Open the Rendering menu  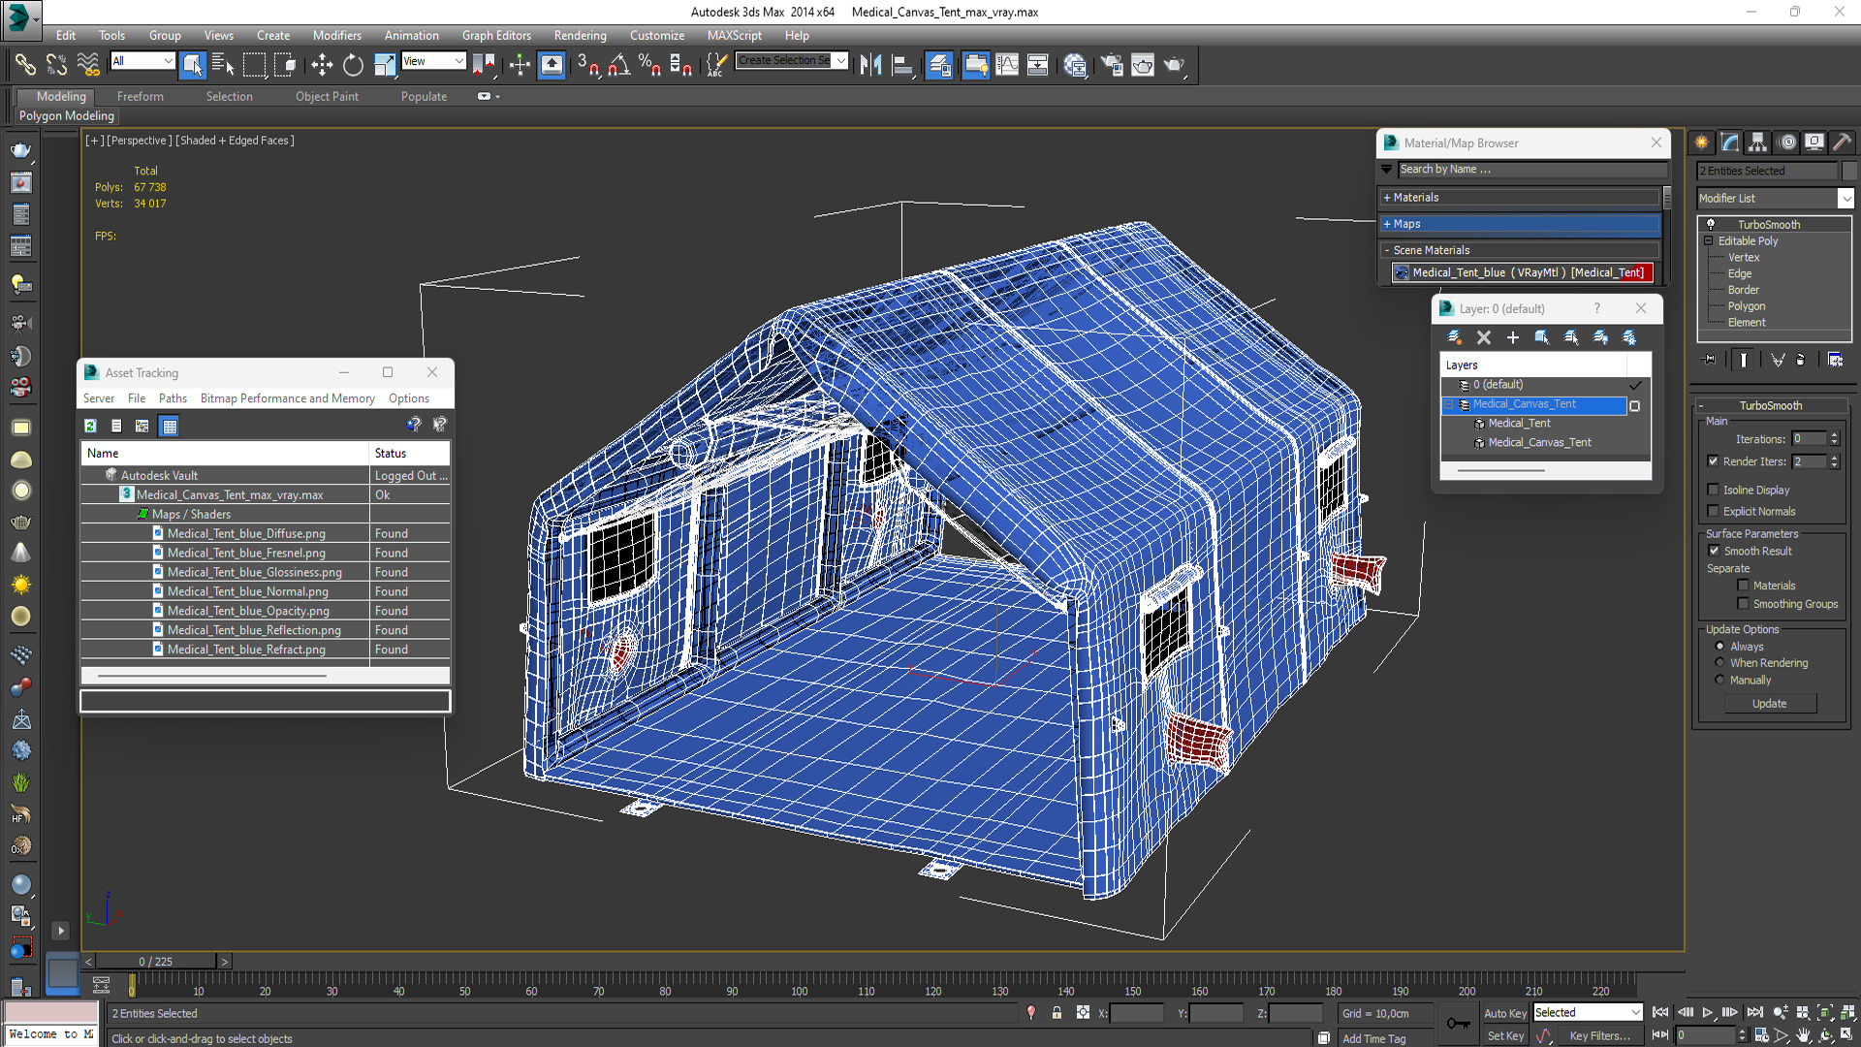(x=580, y=35)
